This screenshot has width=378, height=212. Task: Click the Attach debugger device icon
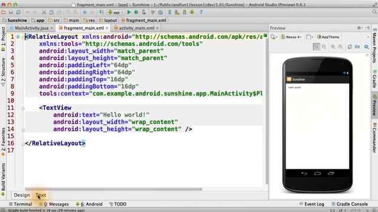pos(144,12)
